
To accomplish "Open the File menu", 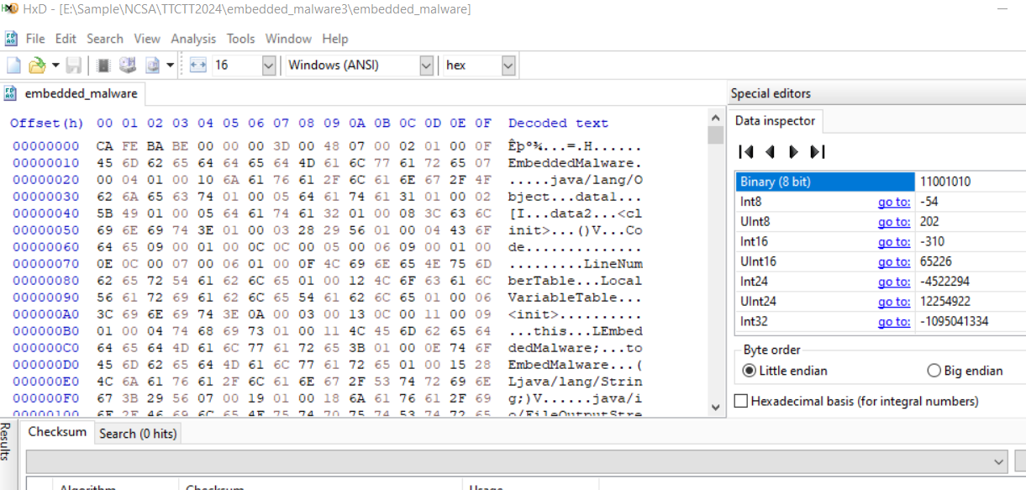I will (35, 39).
